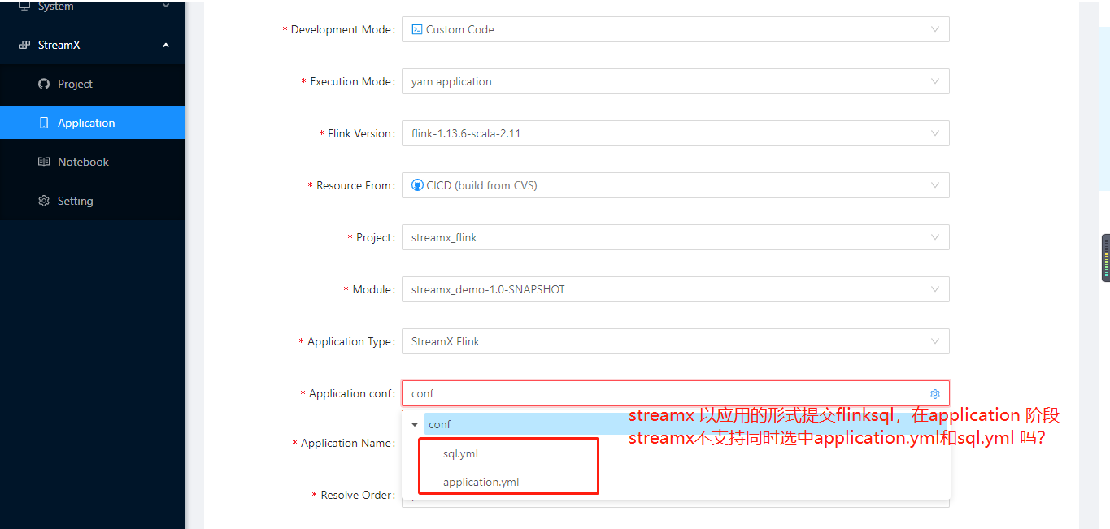Viewport: 1110px width, 529px height.
Task: Click the gear icon in Application conf field
Action: coord(935,394)
